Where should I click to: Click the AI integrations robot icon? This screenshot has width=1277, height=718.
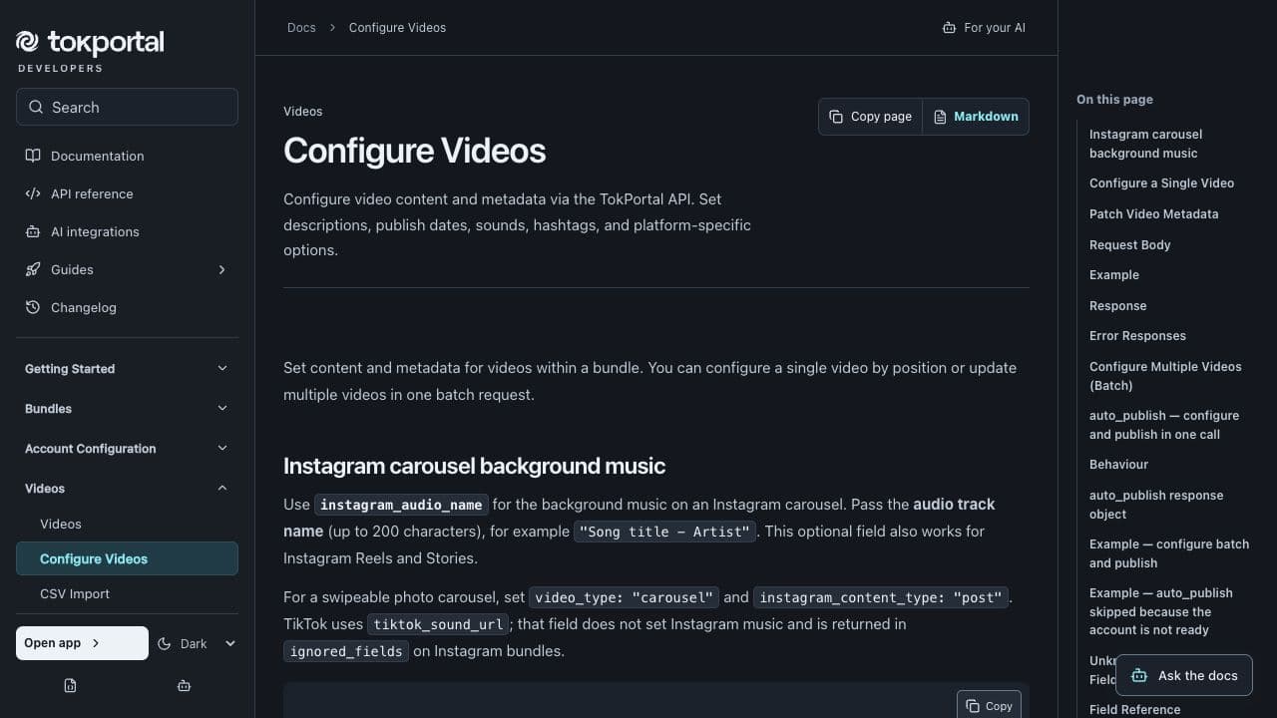[33, 231]
